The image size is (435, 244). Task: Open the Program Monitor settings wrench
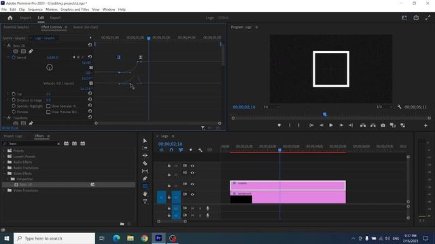[399, 107]
